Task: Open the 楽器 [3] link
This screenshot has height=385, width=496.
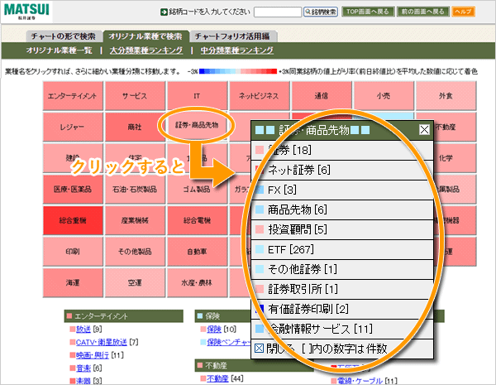Action: 83,381
